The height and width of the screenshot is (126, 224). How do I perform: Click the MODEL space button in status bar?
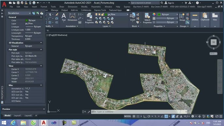(x=128, y=116)
